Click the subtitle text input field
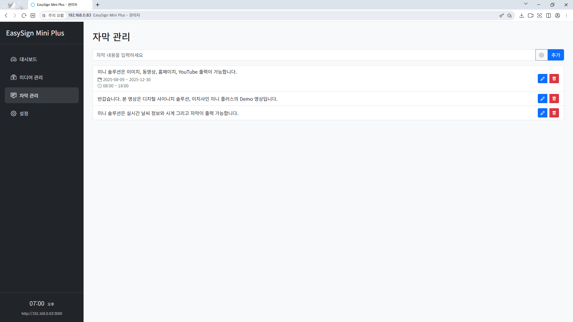The width and height of the screenshot is (573, 322). point(313,55)
